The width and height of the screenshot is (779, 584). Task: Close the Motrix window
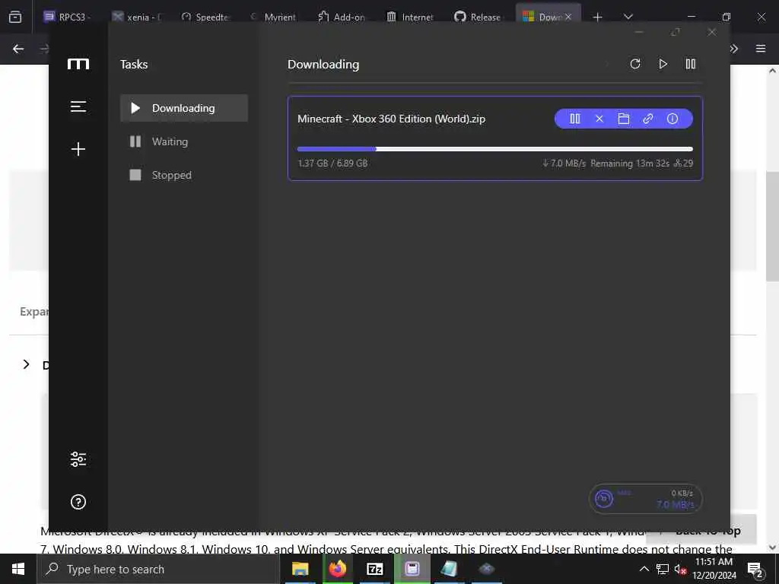(x=712, y=32)
